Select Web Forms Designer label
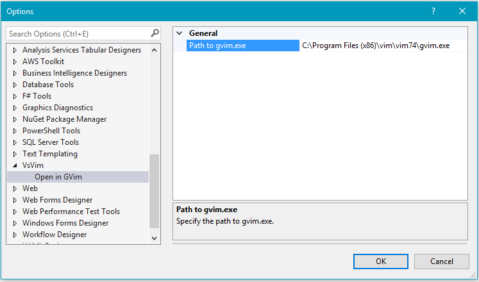 (x=58, y=200)
